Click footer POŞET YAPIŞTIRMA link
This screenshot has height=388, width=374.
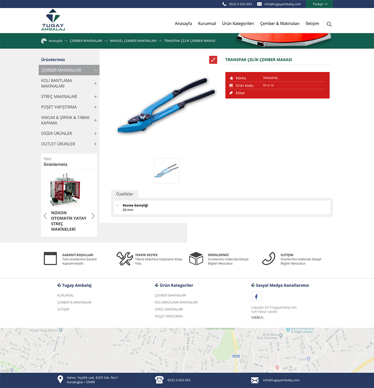(x=169, y=316)
